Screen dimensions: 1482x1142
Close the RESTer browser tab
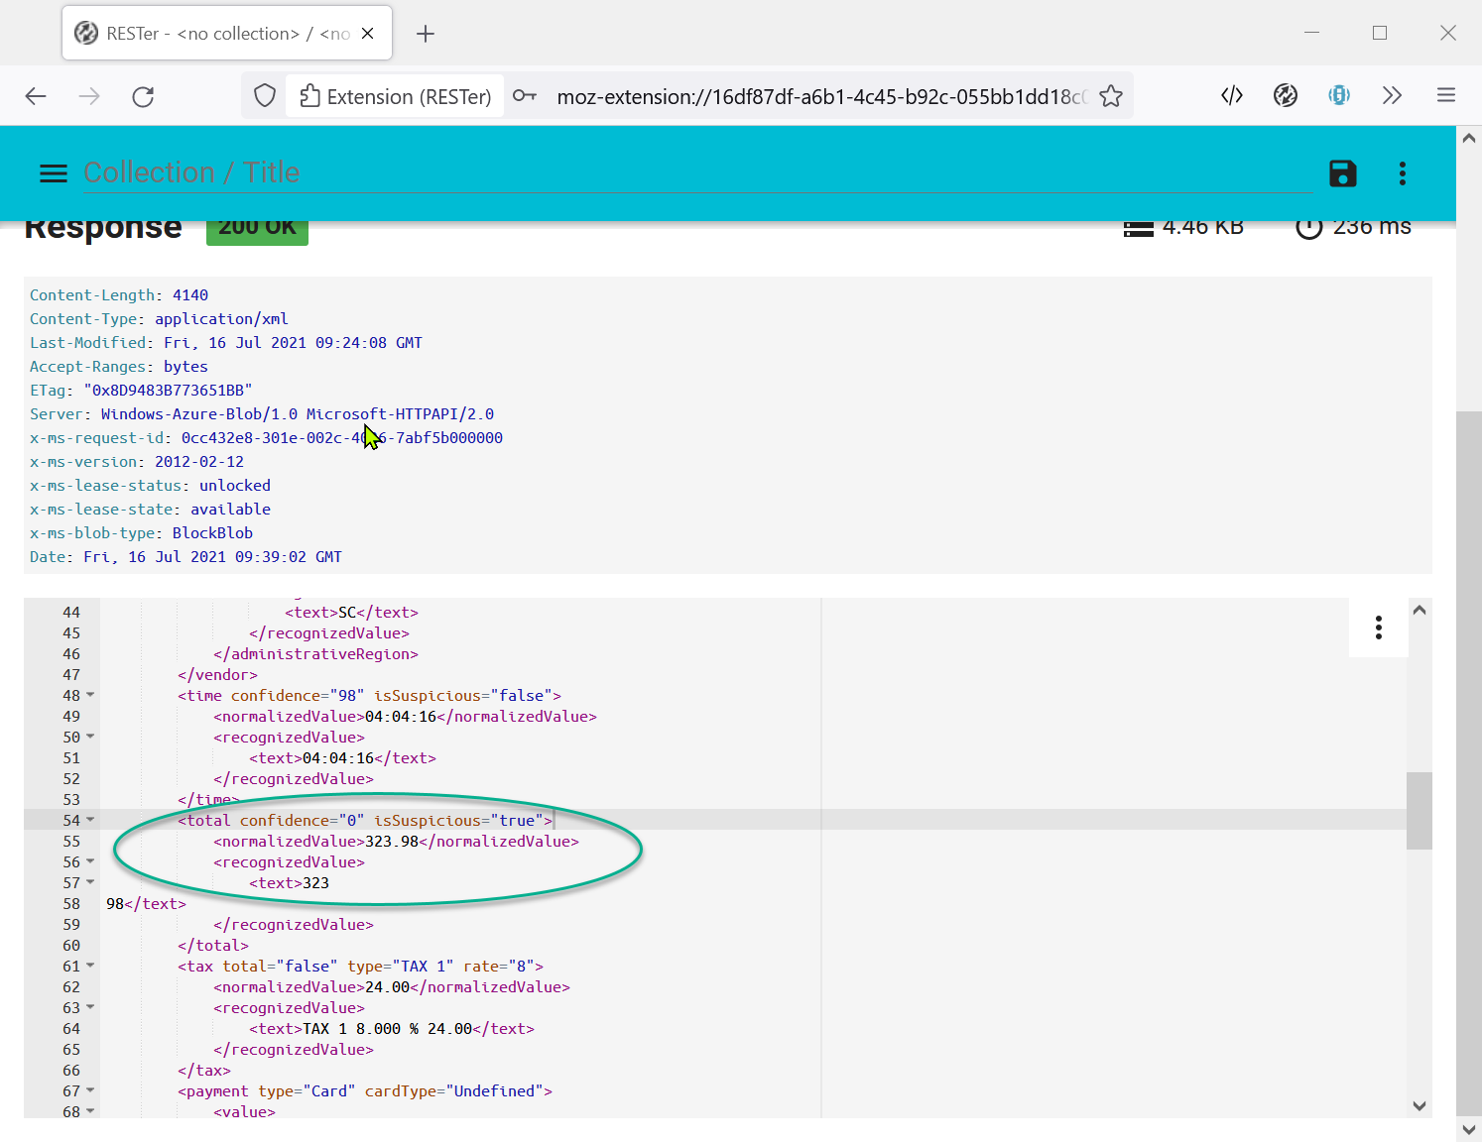[x=367, y=34]
